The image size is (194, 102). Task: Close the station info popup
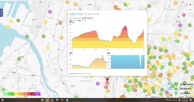click(146, 11)
